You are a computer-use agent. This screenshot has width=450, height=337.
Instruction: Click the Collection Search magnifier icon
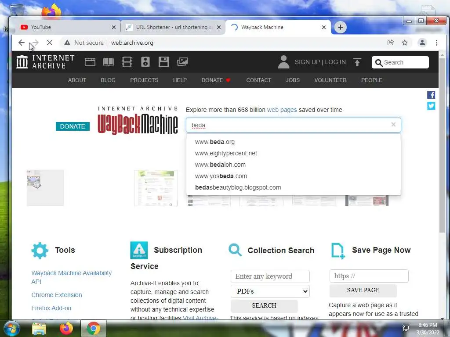pos(235,250)
